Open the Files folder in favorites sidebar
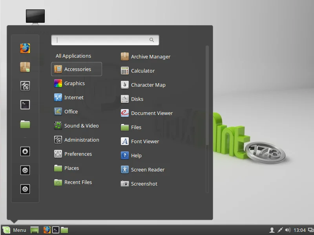The image size is (314, 235). point(25,124)
